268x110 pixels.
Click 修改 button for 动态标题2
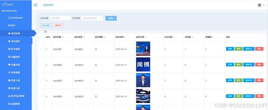[x=238, y=65]
